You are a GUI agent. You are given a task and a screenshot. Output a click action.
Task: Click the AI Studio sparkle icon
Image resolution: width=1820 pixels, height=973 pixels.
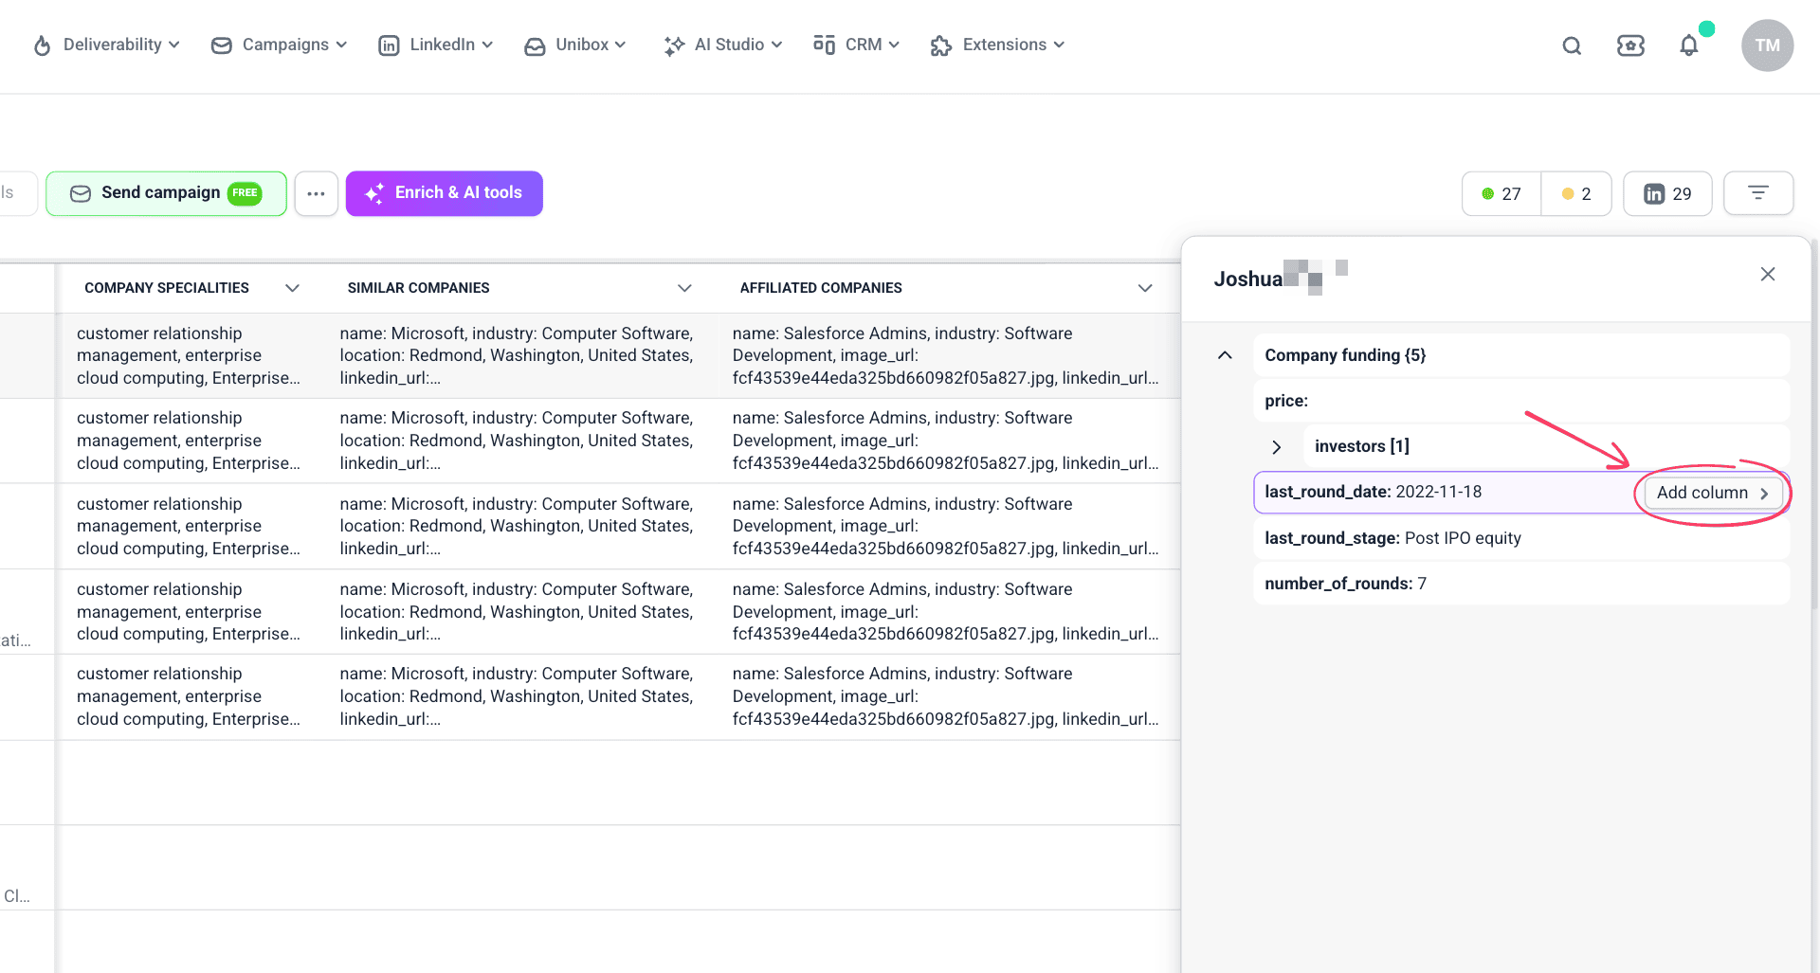point(674,45)
